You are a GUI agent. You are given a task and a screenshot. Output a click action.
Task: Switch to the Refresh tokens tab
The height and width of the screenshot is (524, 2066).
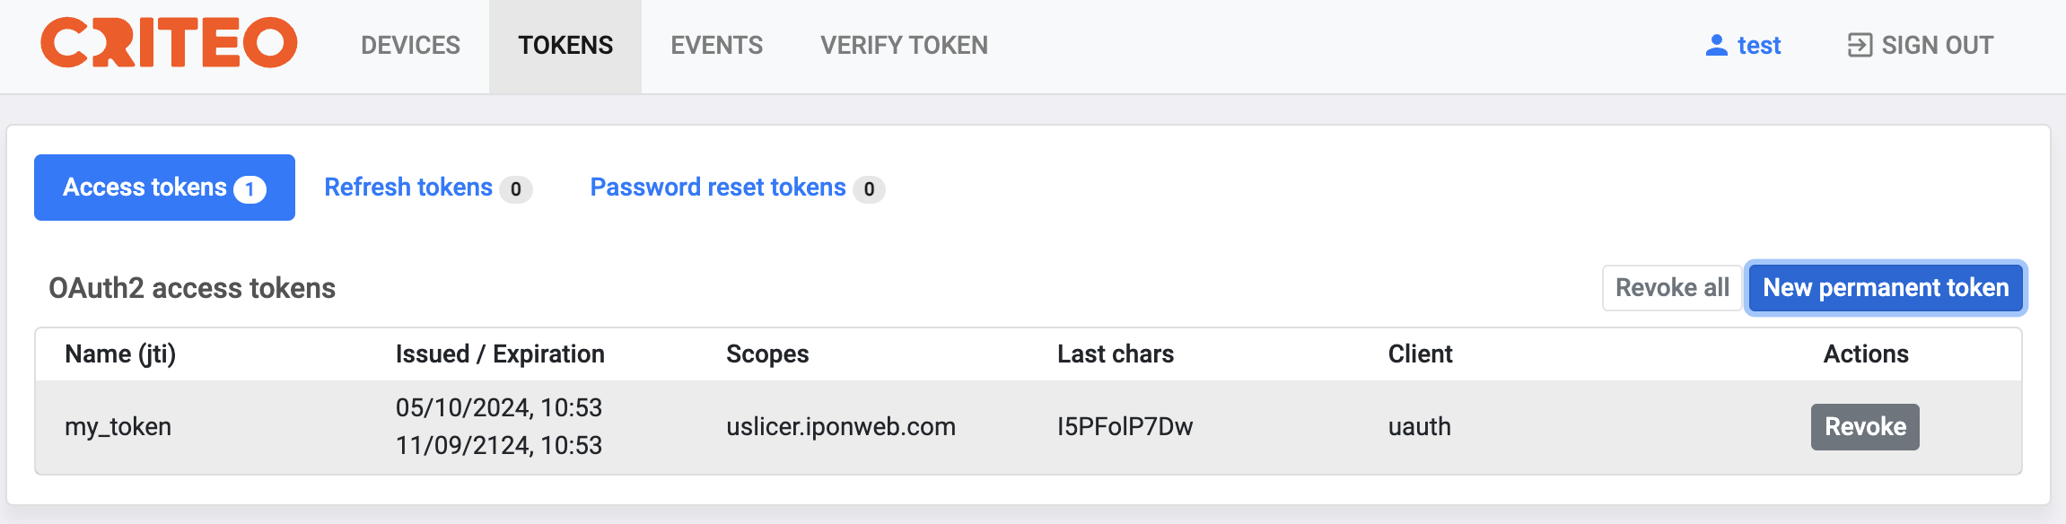408,188
